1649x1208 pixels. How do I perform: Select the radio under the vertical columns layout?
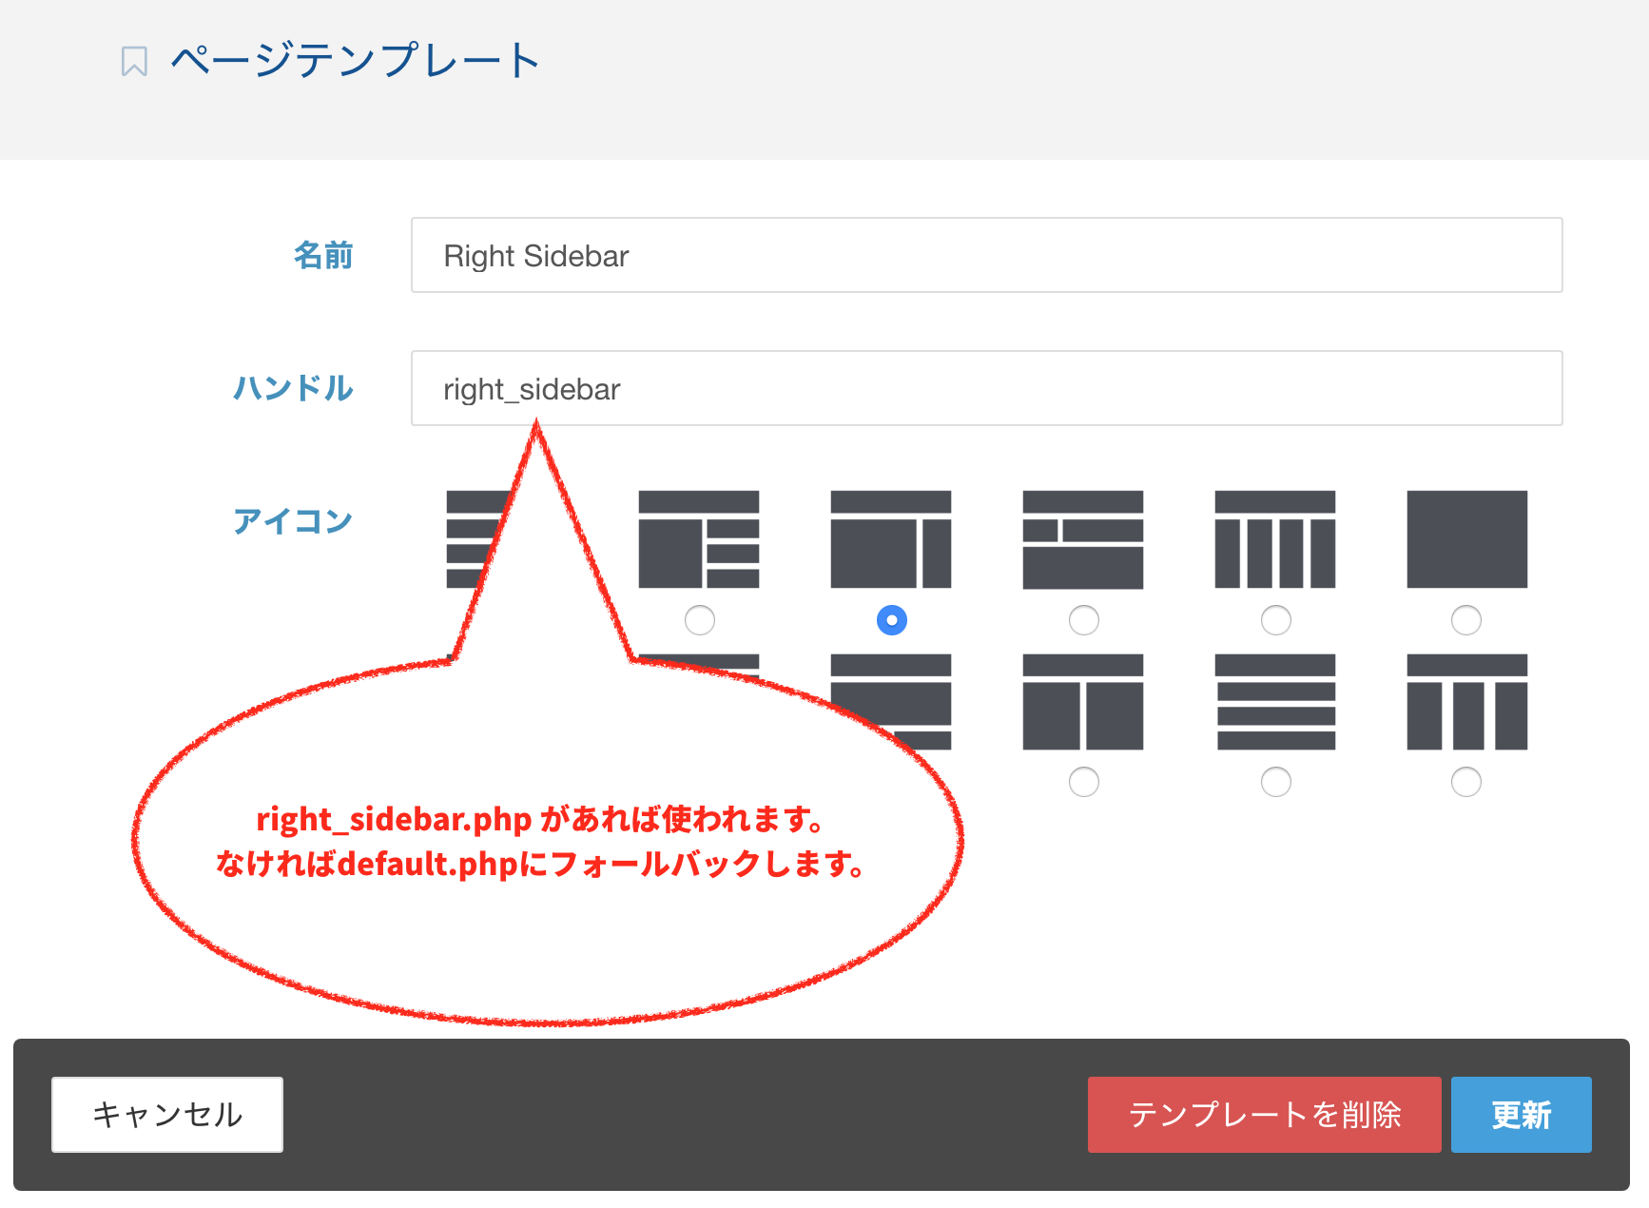[1276, 619]
